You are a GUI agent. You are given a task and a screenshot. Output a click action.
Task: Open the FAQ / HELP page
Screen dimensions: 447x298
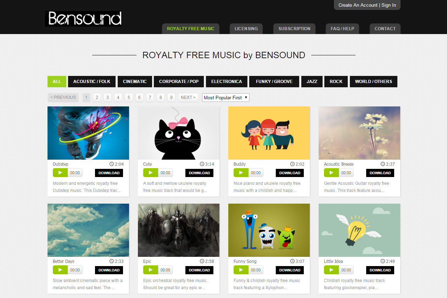click(x=342, y=29)
